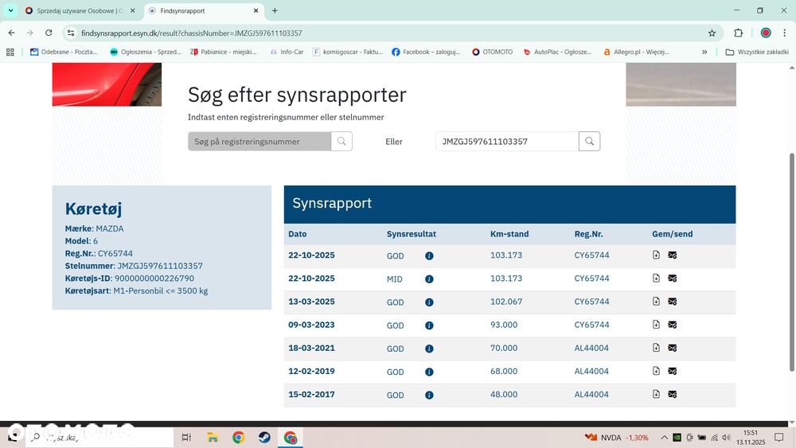Show info for the MID result

click(430, 279)
